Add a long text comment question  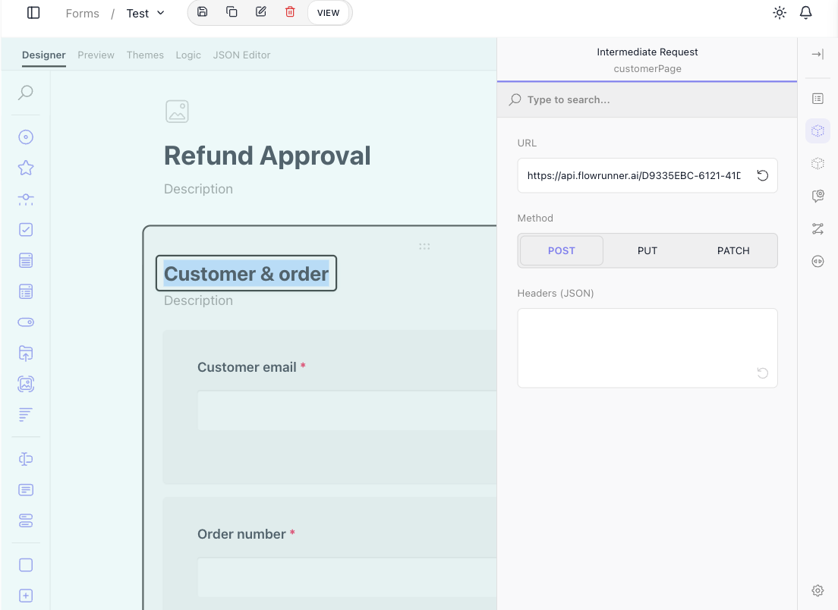26,490
